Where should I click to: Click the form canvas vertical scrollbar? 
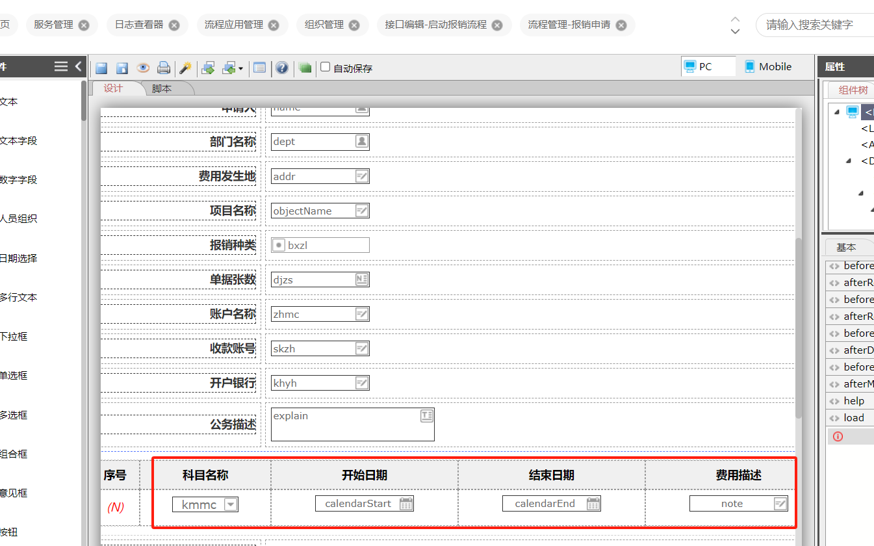click(x=799, y=325)
